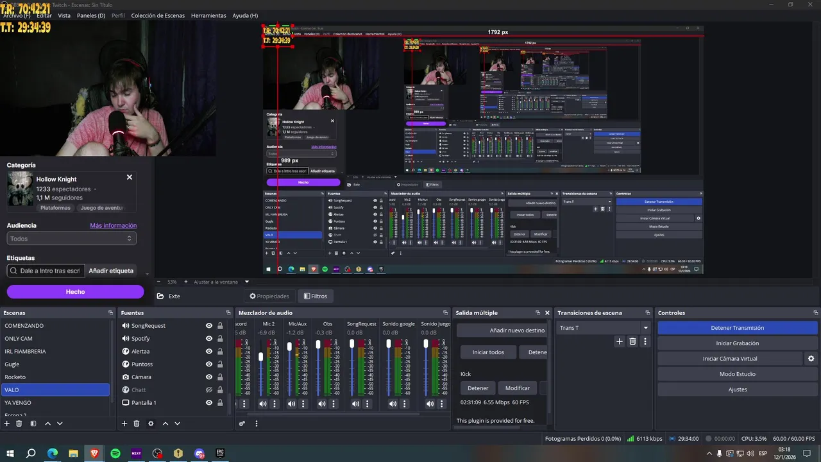Open Mic 2 channel options menu
This screenshot has height=462, width=821.
coord(275,404)
